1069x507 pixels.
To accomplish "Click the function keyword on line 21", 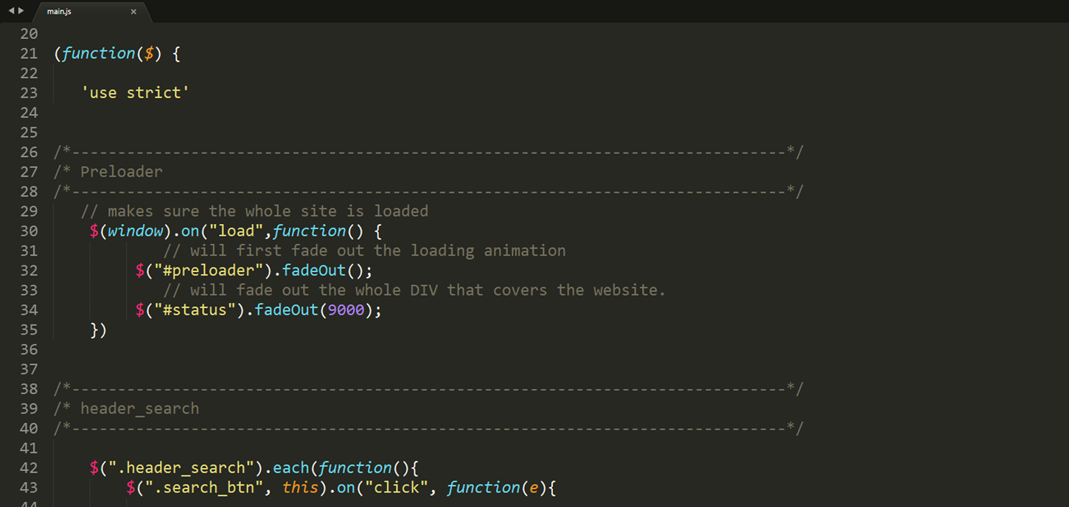I will 99,54.
